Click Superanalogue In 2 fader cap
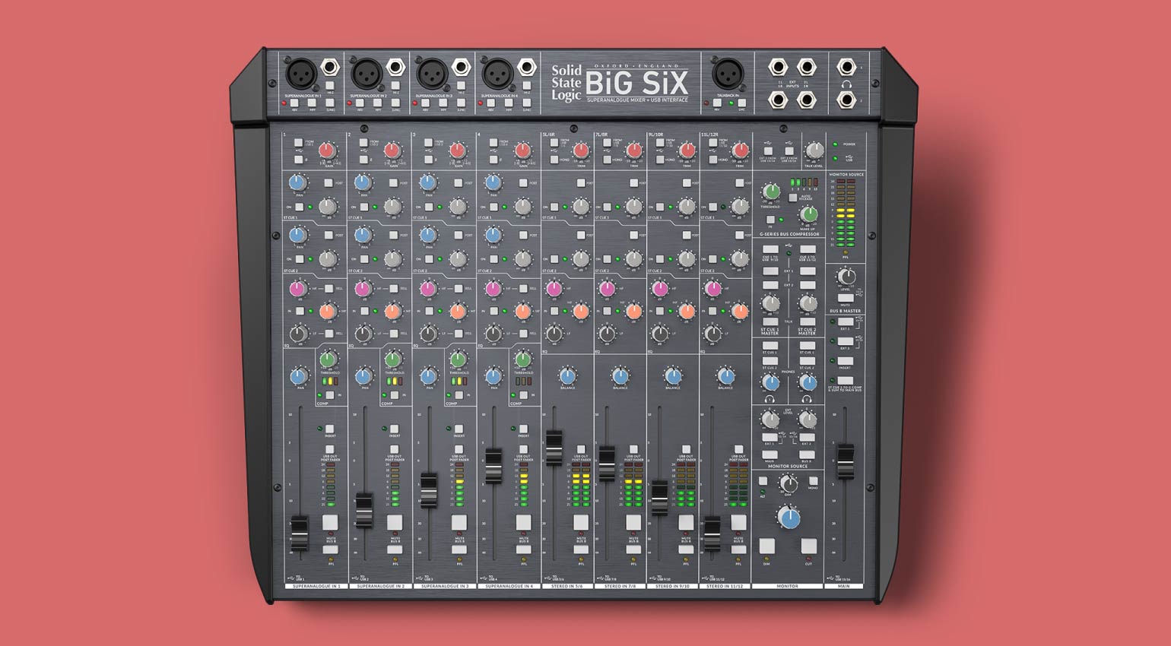The image size is (1171, 646). click(364, 511)
